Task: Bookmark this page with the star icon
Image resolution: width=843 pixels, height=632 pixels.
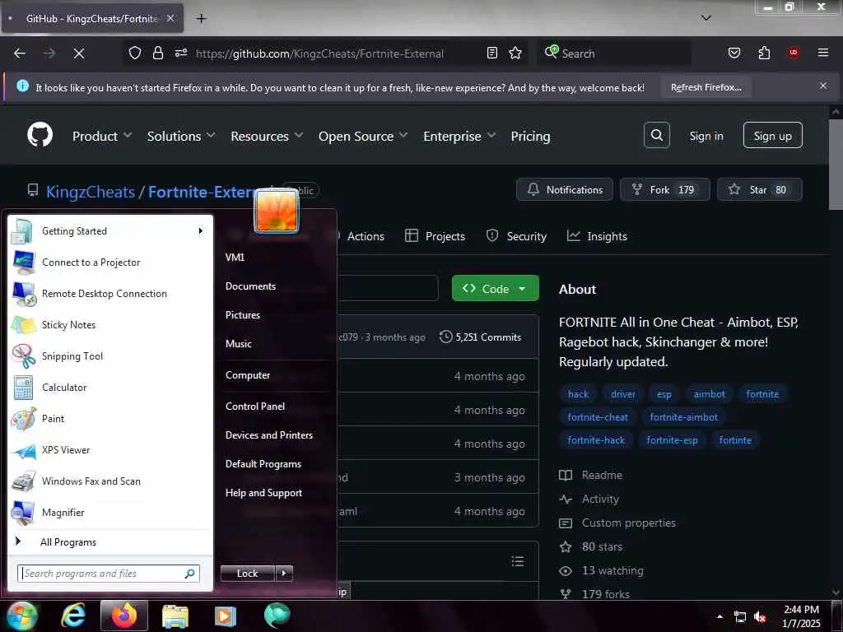Action: click(x=515, y=53)
